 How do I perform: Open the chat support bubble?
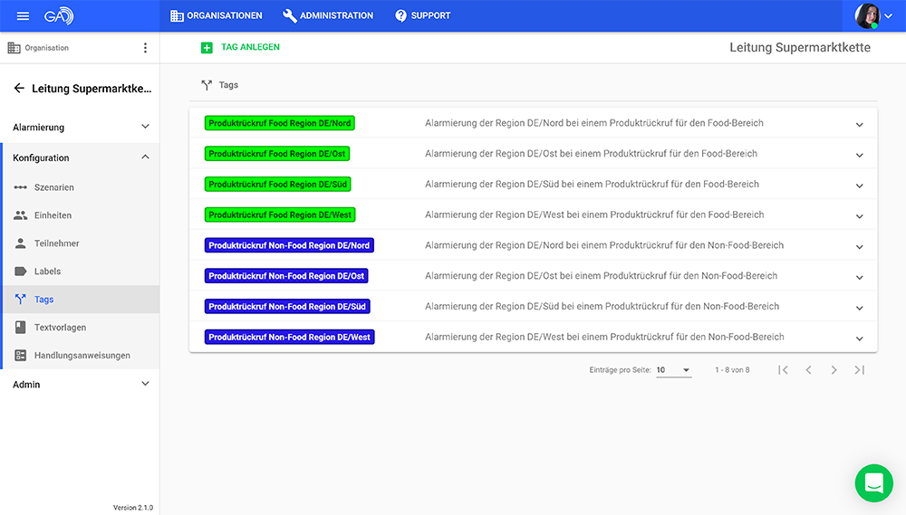point(873,483)
